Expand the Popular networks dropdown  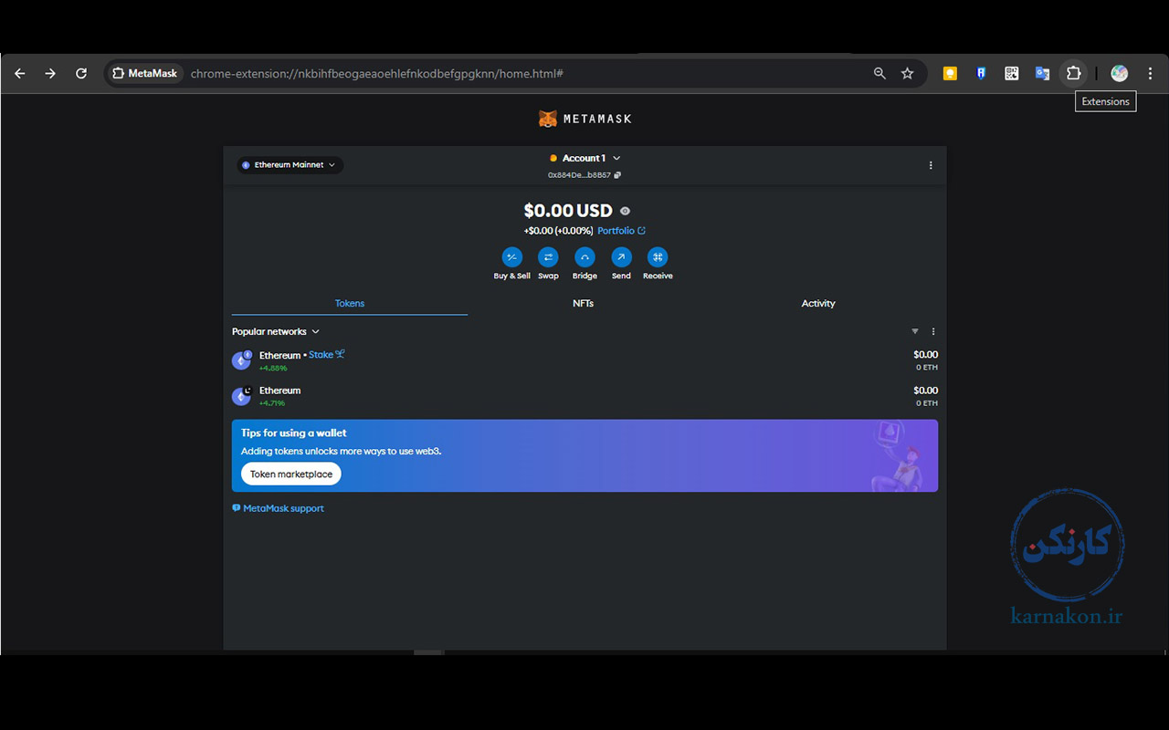pos(276,331)
